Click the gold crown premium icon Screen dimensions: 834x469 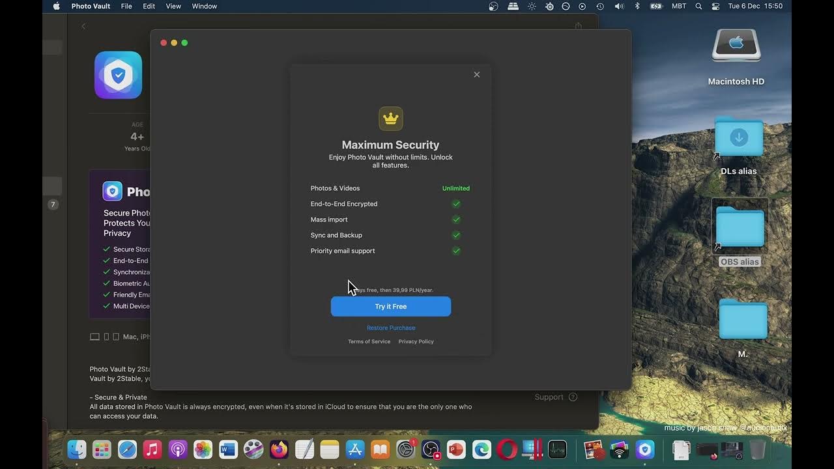coord(391,119)
